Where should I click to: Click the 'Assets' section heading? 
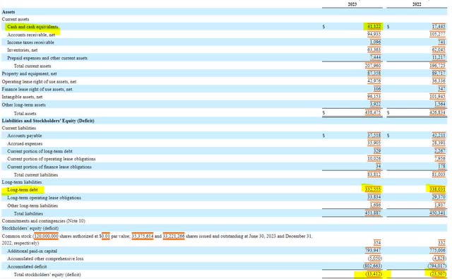point(8,12)
